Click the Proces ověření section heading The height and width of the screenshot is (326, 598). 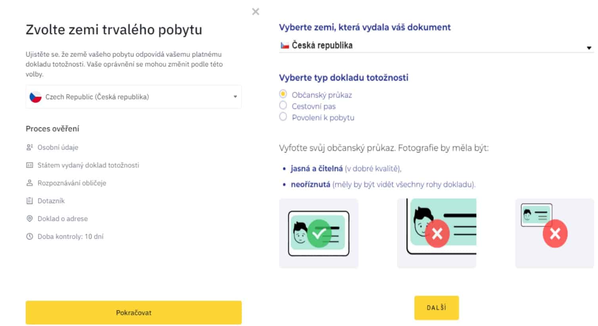pyautogui.click(x=52, y=128)
